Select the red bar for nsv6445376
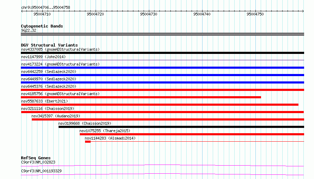The image size is (314, 179). pos(162,90)
